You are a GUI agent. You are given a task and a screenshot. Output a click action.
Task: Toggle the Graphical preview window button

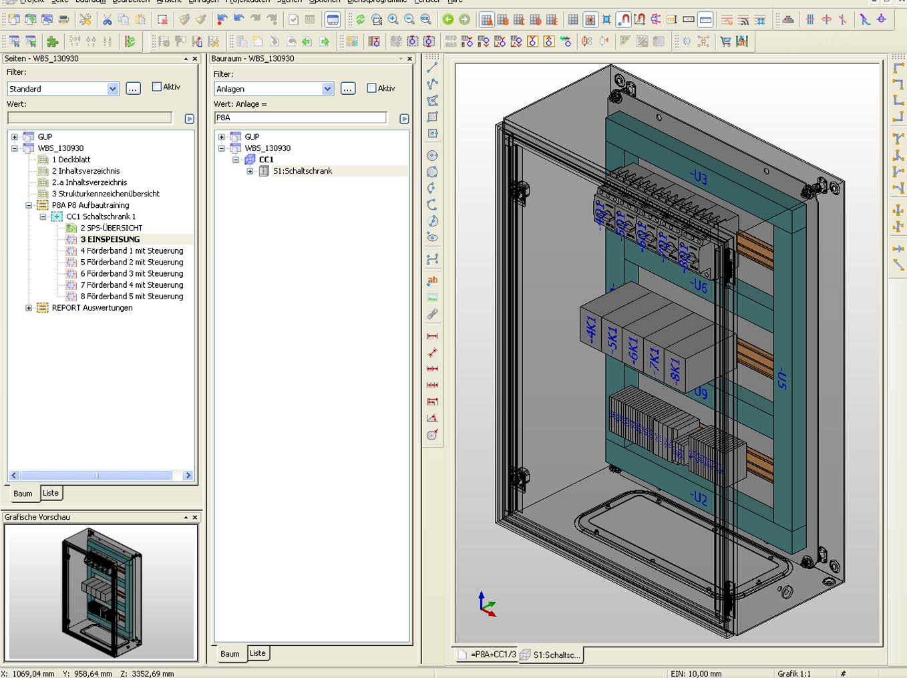(x=333, y=19)
